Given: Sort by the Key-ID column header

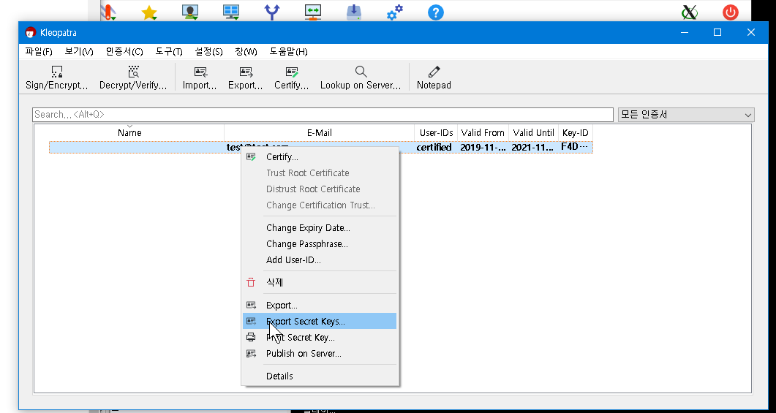Looking at the screenshot, I should [576, 132].
